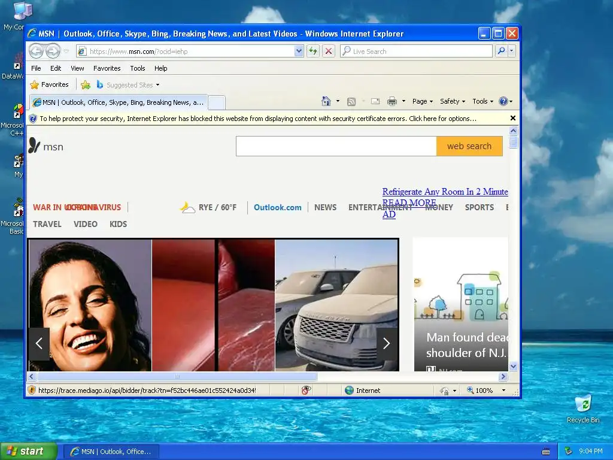Click the MSN taskbar window button
This screenshot has width=613, height=460.
point(111,452)
